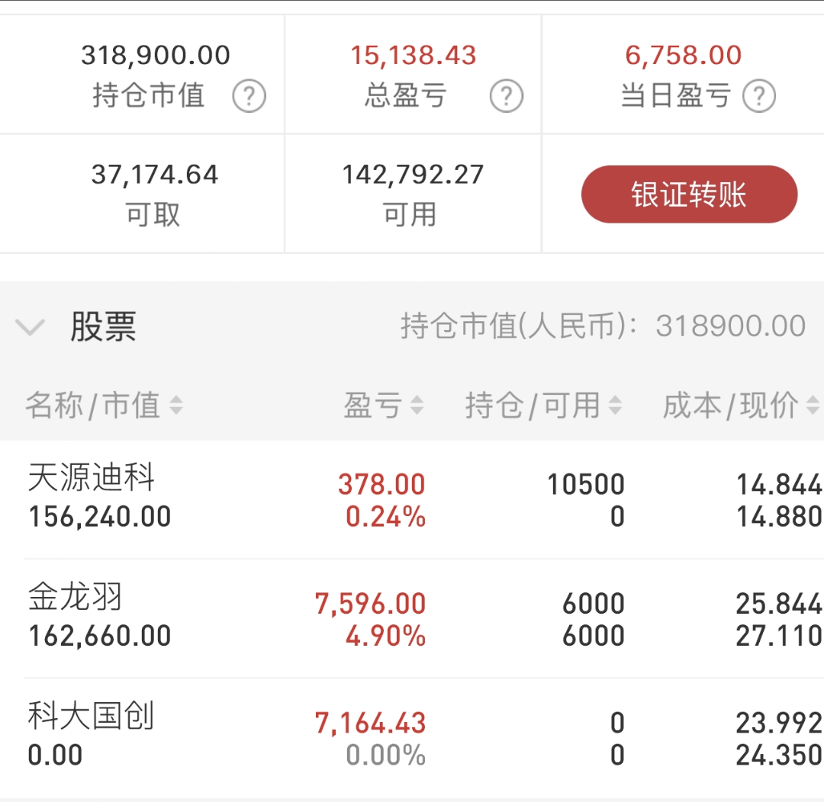The width and height of the screenshot is (824, 802).
Task: Tap the 可取 amount 37,174.64
Action: (x=154, y=175)
